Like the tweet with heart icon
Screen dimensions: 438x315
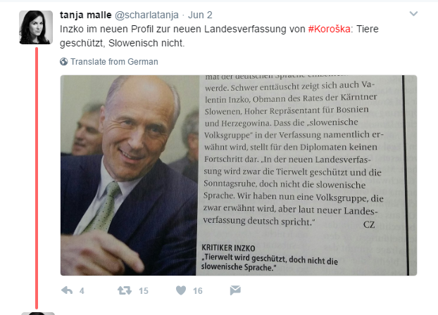[181, 290]
